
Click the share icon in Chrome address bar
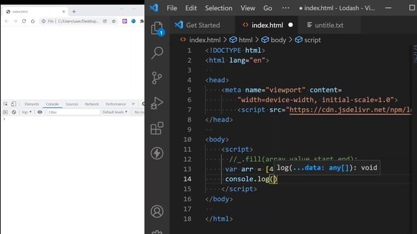pyautogui.click(x=105, y=21)
